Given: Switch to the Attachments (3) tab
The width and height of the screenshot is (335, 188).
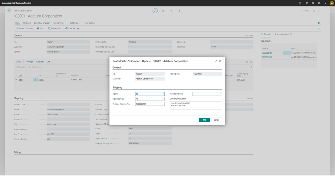Looking at the screenshot, I should click(283, 34).
